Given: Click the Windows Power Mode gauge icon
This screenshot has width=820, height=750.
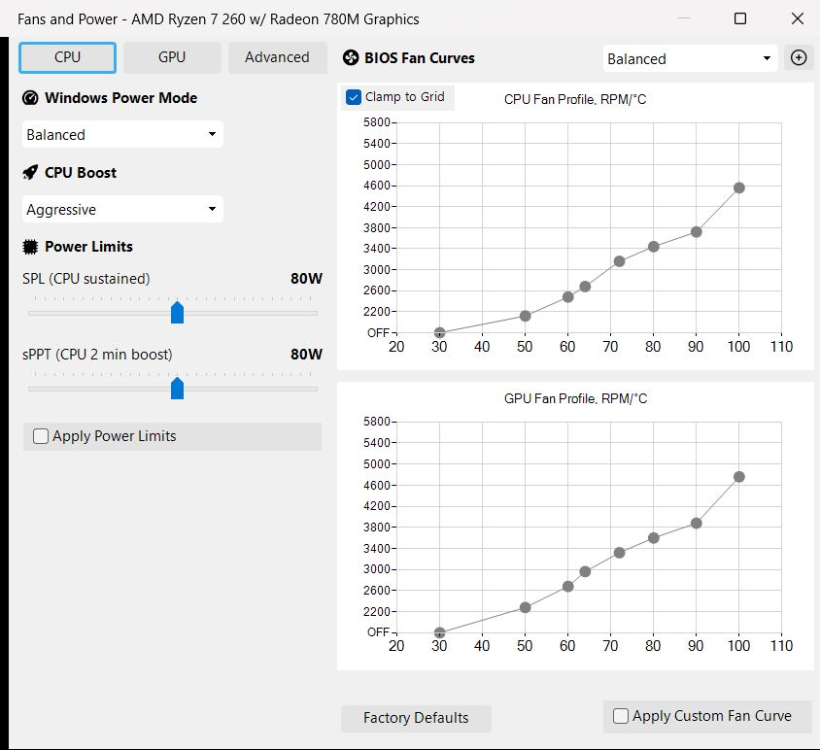Looking at the screenshot, I should coord(30,98).
